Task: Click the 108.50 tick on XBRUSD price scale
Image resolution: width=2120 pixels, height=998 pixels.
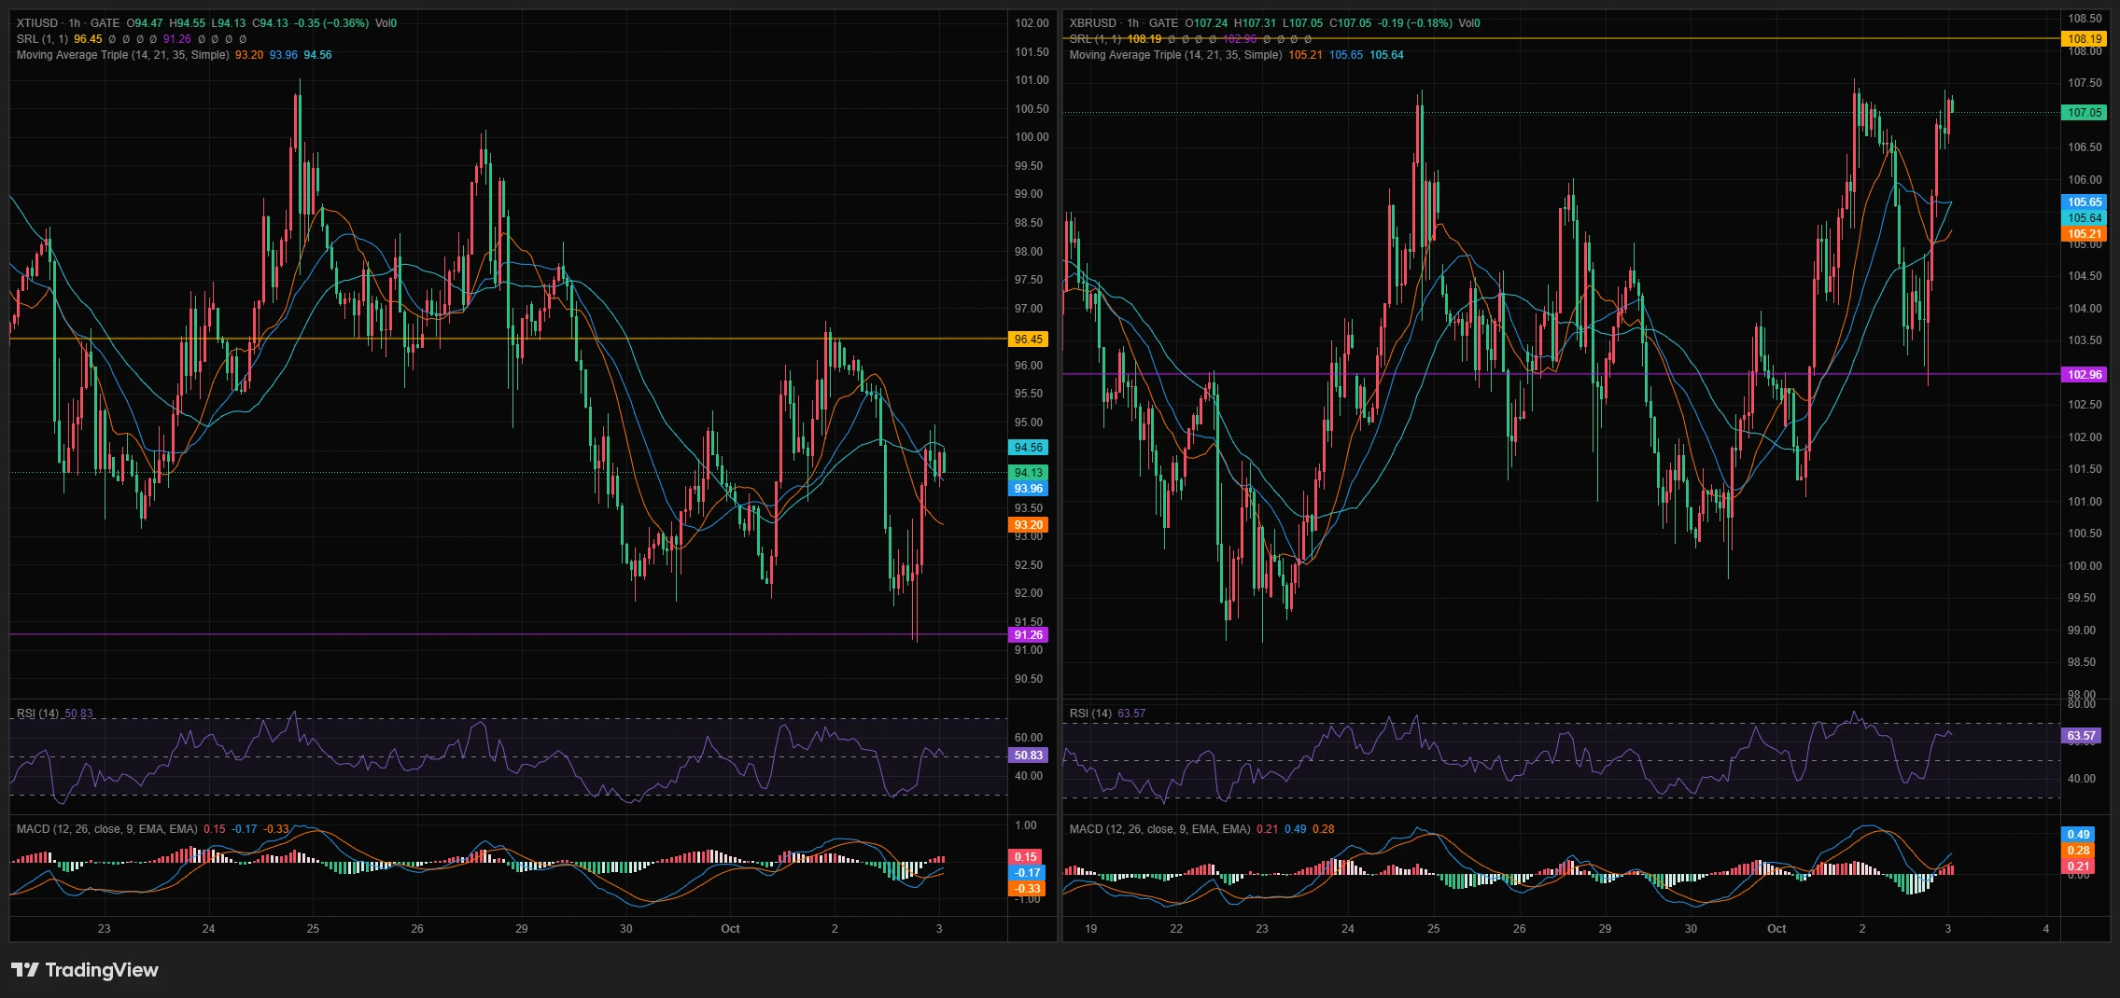Action: pos(2085,19)
